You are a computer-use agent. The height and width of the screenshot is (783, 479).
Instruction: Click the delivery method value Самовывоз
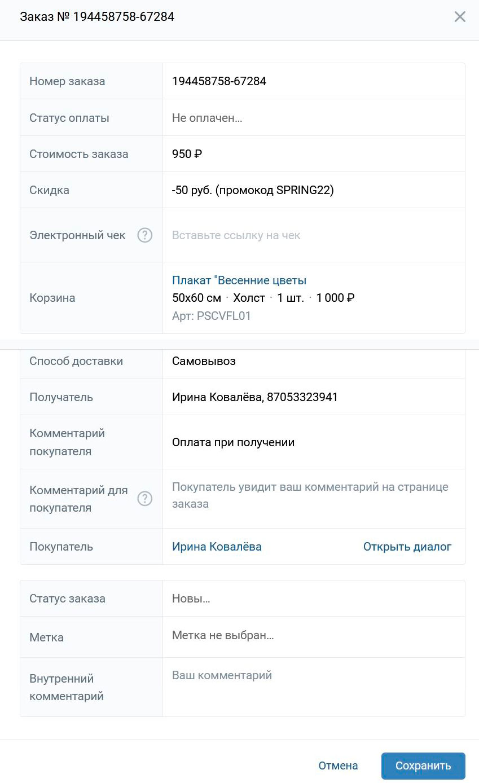pyautogui.click(x=204, y=361)
